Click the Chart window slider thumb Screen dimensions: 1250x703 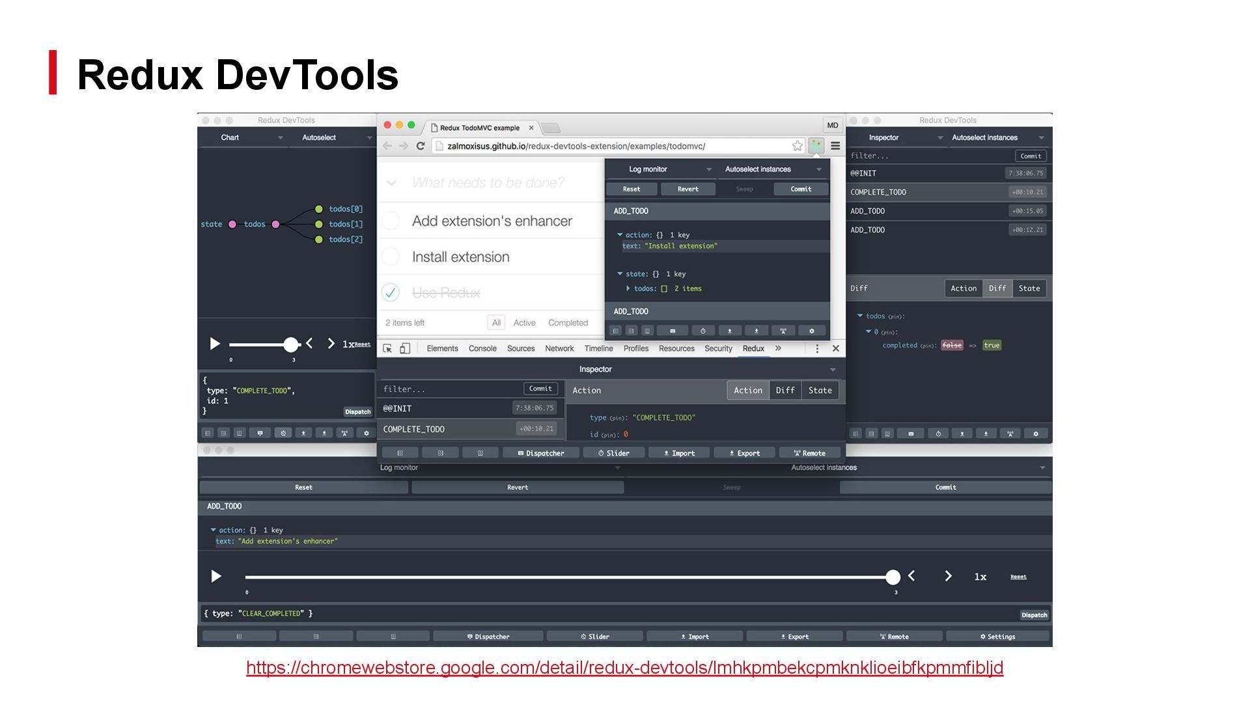(x=291, y=344)
